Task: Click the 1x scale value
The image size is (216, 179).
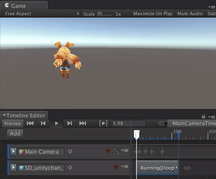Action: click(118, 14)
